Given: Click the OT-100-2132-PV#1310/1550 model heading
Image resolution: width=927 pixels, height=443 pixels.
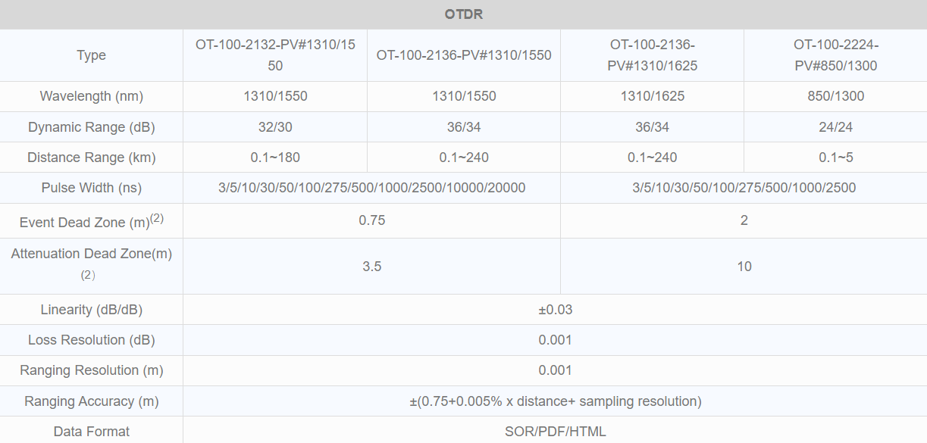Looking at the screenshot, I should [274, 55].
